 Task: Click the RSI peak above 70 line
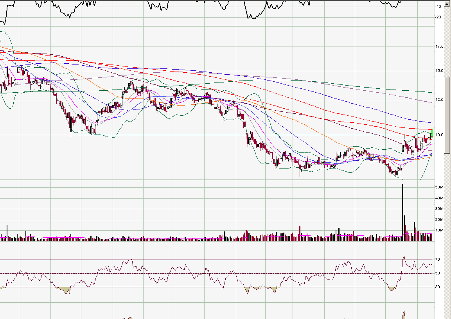point(404,257)
